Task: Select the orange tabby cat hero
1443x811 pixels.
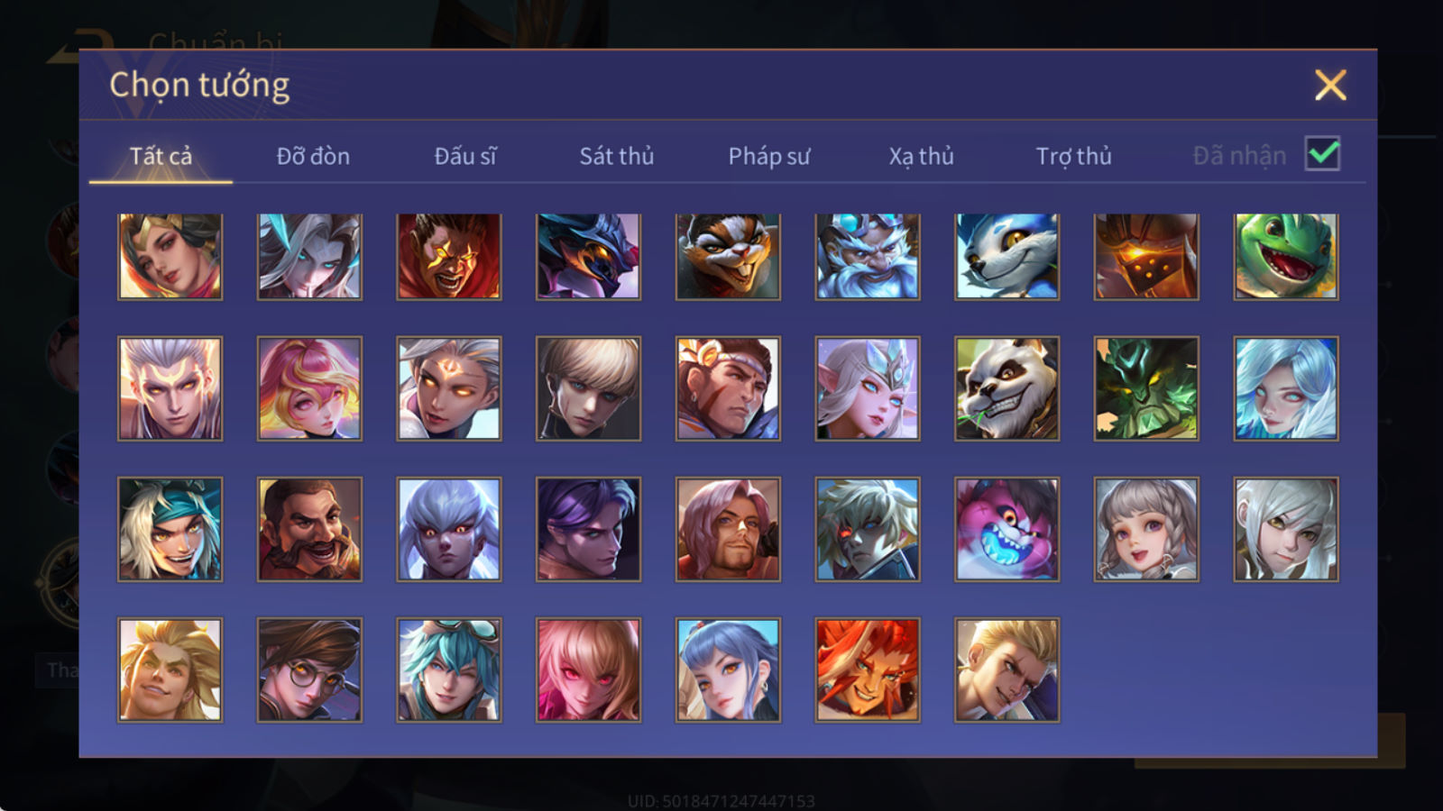Action: [x=728, y=256]
